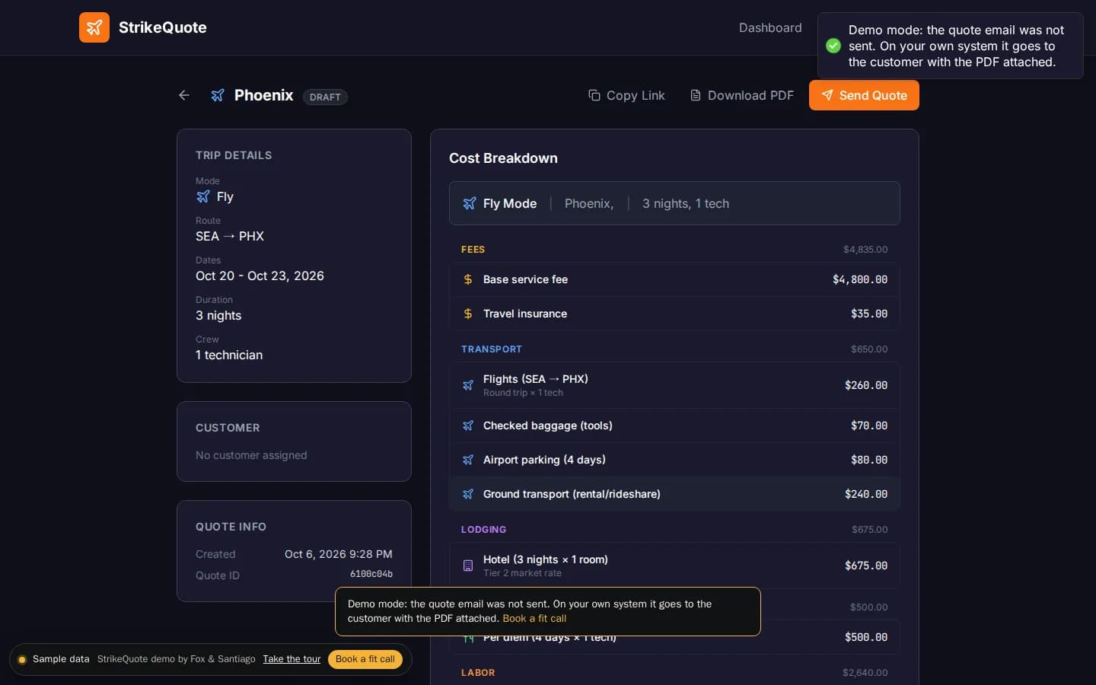Click the Airport parking (4 days) label
The height and width of the screenshot is (685, 1096).
coord(544,460)
